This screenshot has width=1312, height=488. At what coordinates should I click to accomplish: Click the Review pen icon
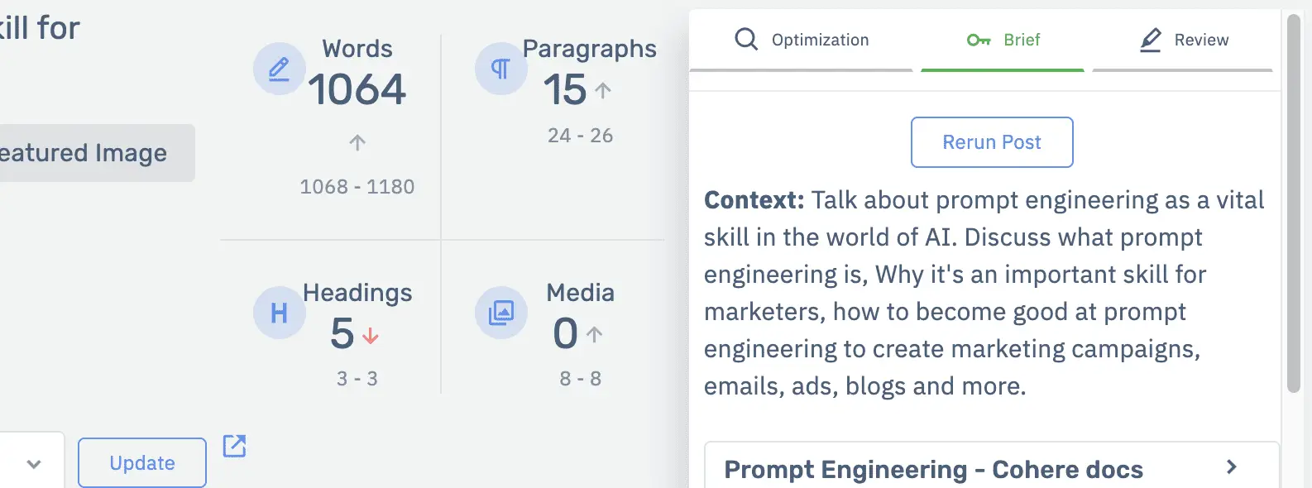click(1151, 40)
